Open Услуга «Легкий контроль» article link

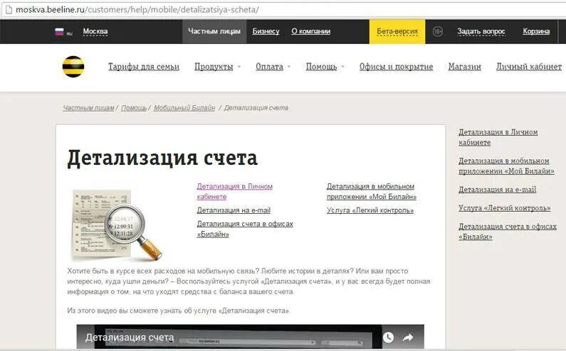(x=370, y=210)
